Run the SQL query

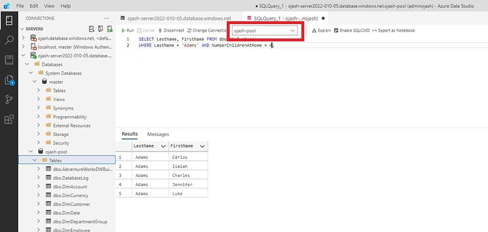128,30
